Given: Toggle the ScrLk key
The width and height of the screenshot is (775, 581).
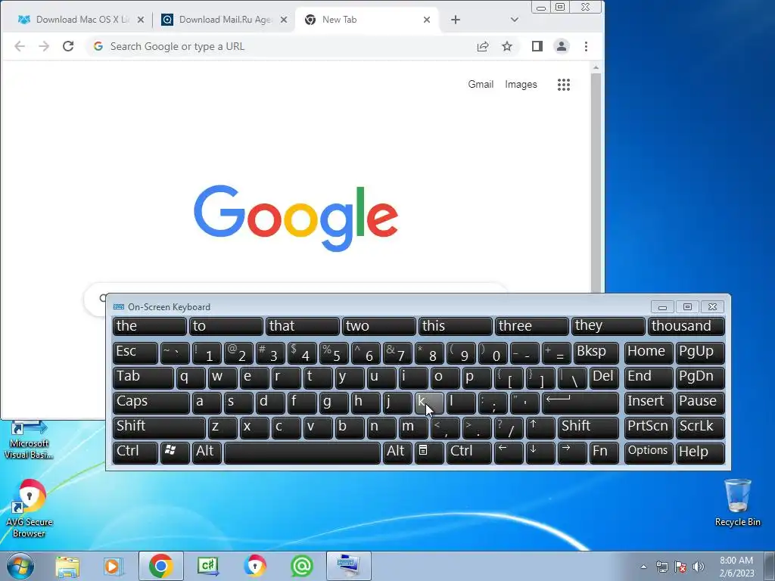Looking at the screenshot, I should tap(699, 427).
